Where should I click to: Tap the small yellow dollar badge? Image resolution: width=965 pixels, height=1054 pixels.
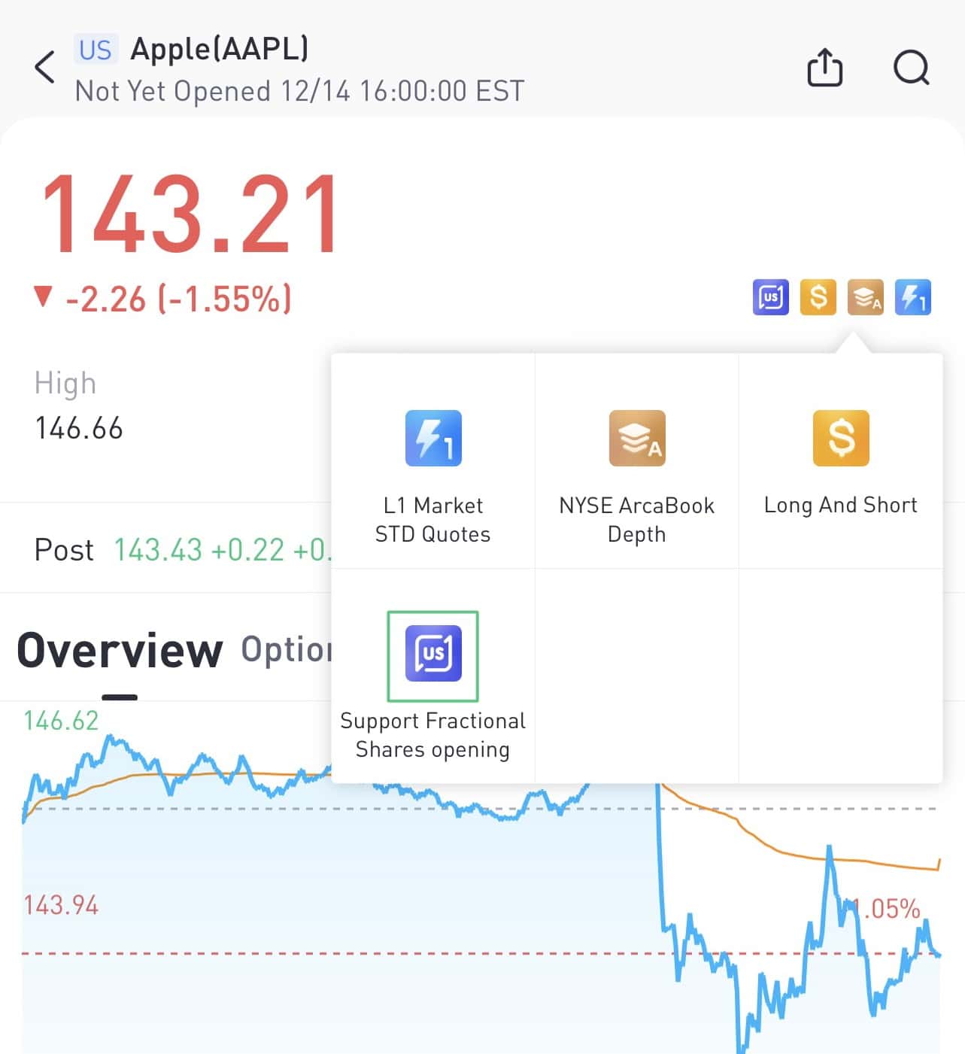click(x=818, y=297)
